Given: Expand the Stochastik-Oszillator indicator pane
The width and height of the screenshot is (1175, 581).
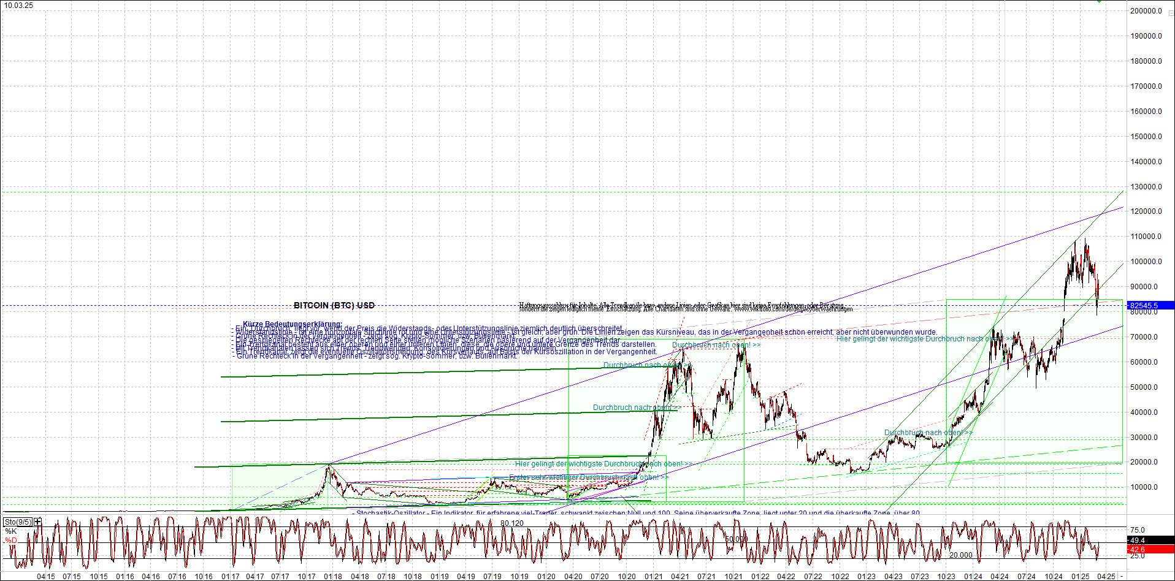Looking at the screenshot, I should 38,521.
